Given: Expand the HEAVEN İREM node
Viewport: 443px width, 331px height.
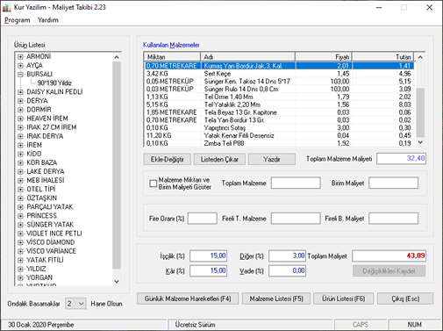Looking at the screenshot, I should [20, 119].
